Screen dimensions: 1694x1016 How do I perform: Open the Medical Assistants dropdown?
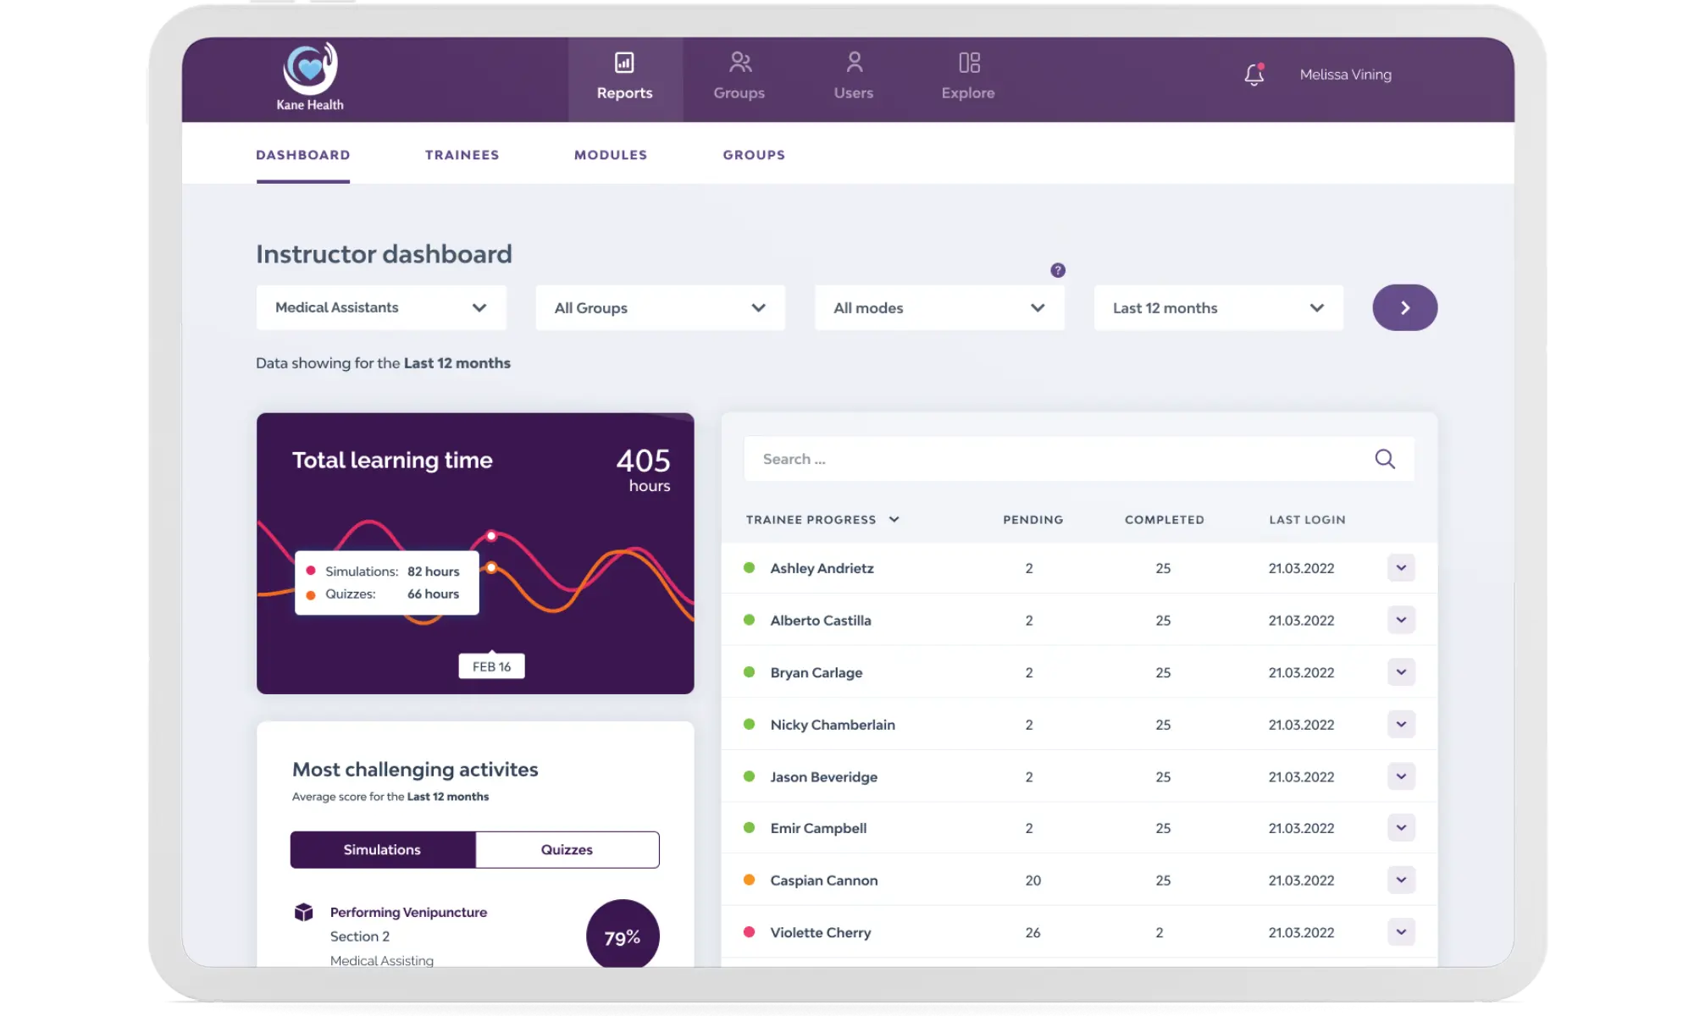pyautogui.click(x=381, y=307)
